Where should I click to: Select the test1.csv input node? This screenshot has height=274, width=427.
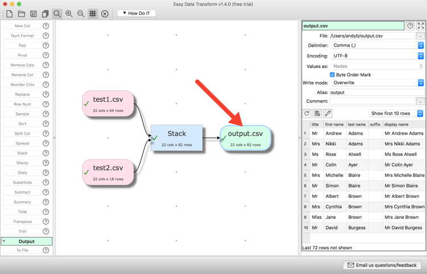pyautogui.click(x=108, y=104)
